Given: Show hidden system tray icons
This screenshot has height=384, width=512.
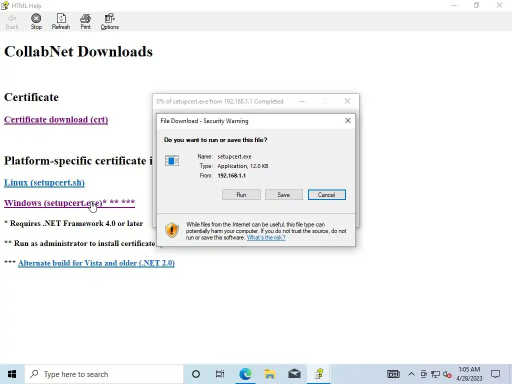Looking at the screenshot, I should (x=411, y=374).
